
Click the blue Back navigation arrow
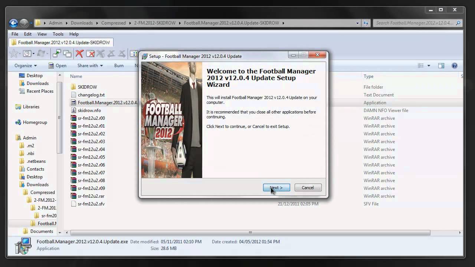tap(14, 23)
